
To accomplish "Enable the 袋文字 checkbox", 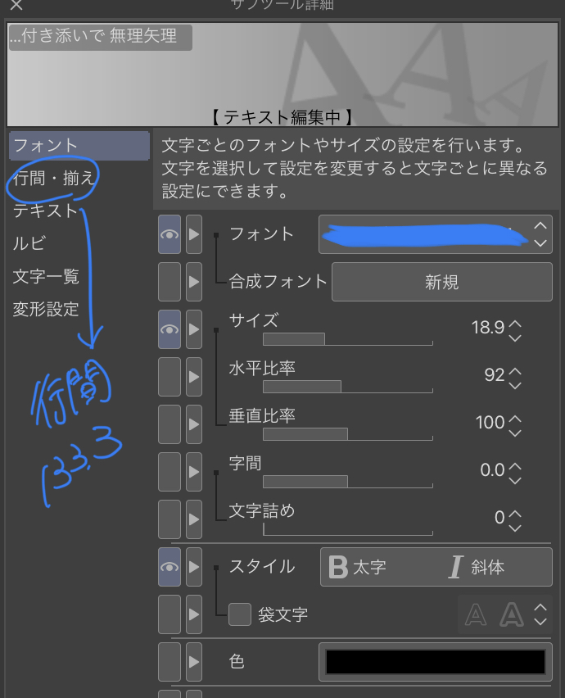I will pyautogui.click(x=240, y=614).
